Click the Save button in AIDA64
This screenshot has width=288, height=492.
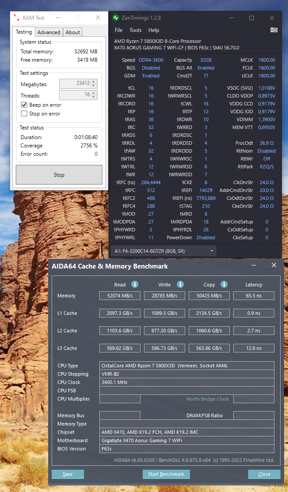[67, 474]
